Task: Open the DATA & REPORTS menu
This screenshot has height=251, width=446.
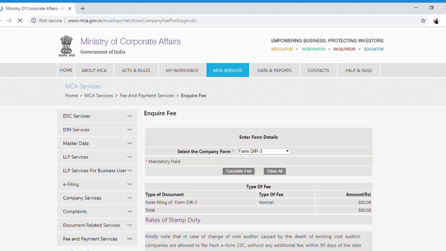Action: click(x=275, y=70)
